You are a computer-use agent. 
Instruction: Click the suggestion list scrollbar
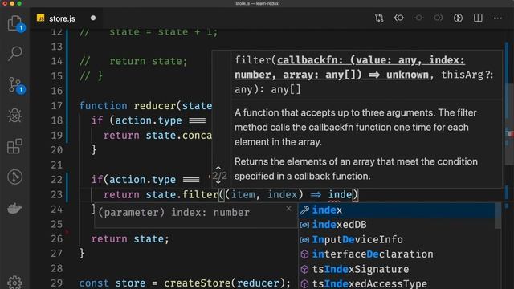(498, 216)
